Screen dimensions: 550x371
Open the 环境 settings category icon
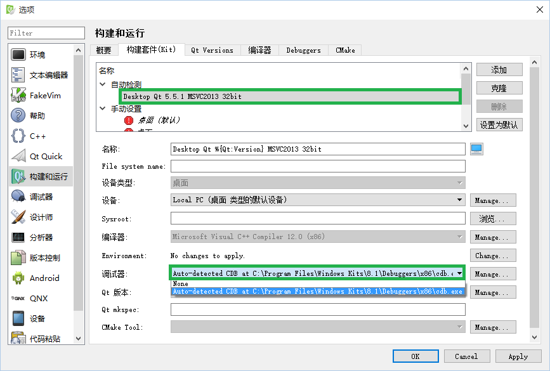(18, 55)
